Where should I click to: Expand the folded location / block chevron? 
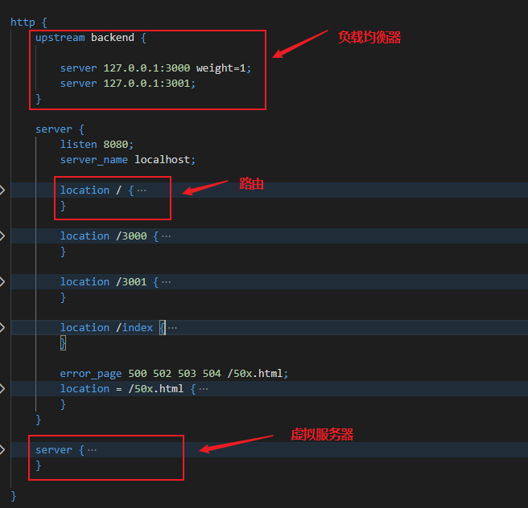pos(2,190)
